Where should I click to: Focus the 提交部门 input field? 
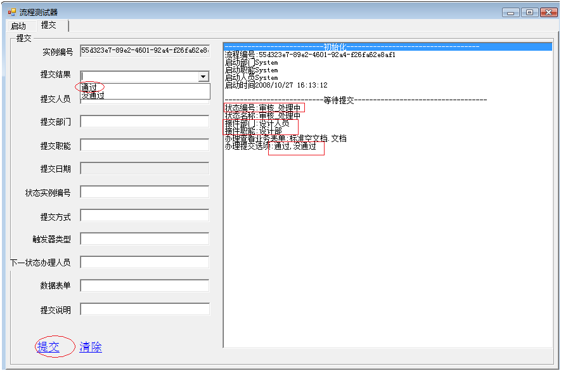click(145, 122)
